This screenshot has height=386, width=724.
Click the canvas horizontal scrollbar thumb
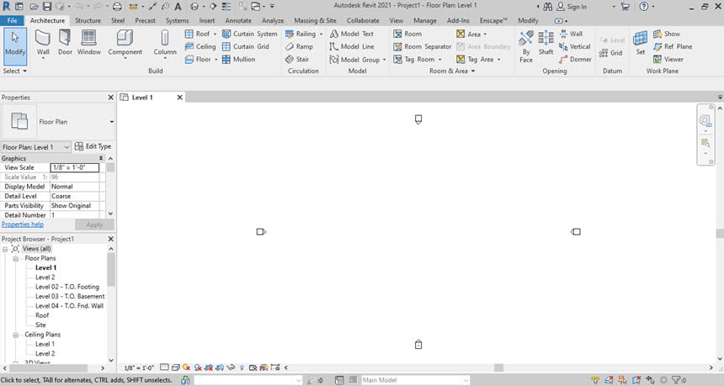pos(498,367)
